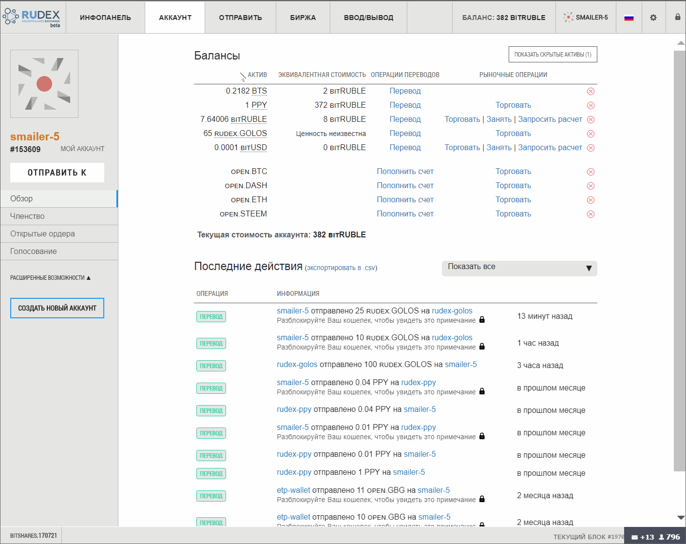Hide OPEN.STEEM asset with circle-x icon
Image resolution: width=686 pixels, height=544 pixels.
(591, 214)
